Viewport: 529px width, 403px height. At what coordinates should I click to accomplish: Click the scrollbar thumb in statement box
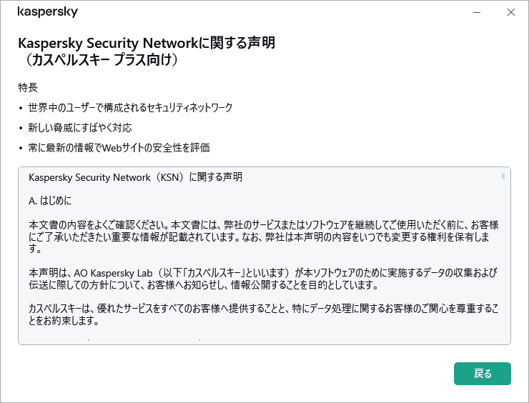(x=503, y=175)
